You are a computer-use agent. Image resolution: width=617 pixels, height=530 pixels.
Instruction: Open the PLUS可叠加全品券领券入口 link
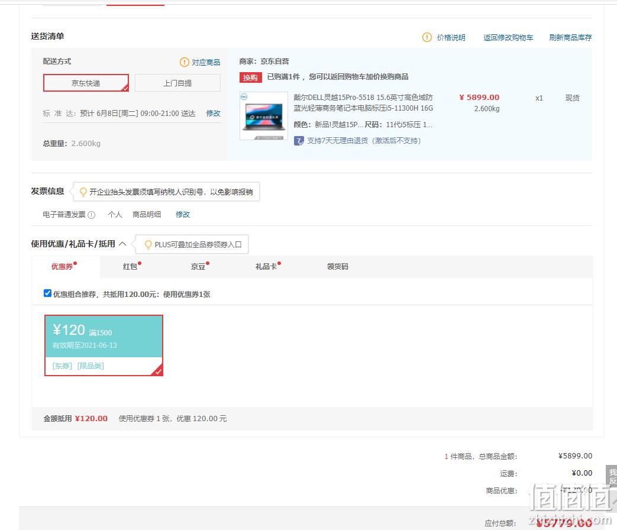tap(198, 245)
